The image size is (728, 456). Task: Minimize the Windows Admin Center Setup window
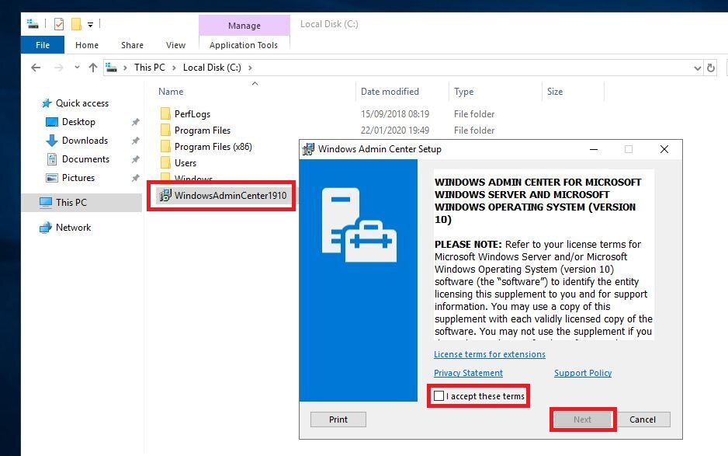pos(594,149)
